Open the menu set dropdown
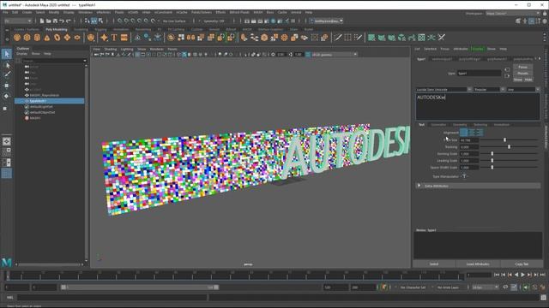 pos(18,21)
